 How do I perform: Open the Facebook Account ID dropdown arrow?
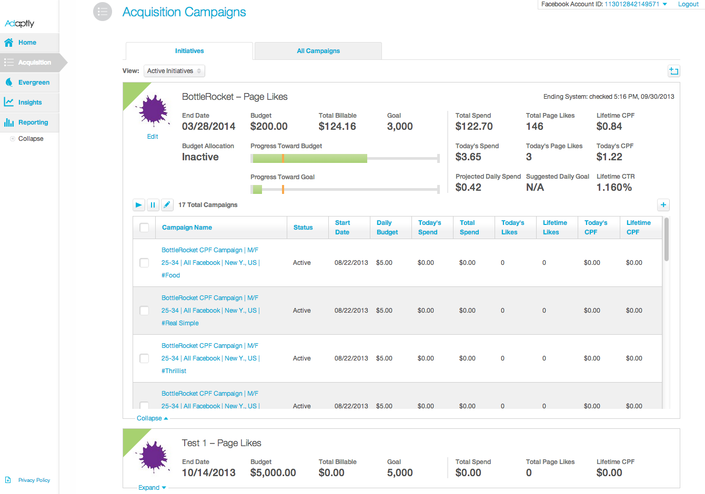click(664, 4)
